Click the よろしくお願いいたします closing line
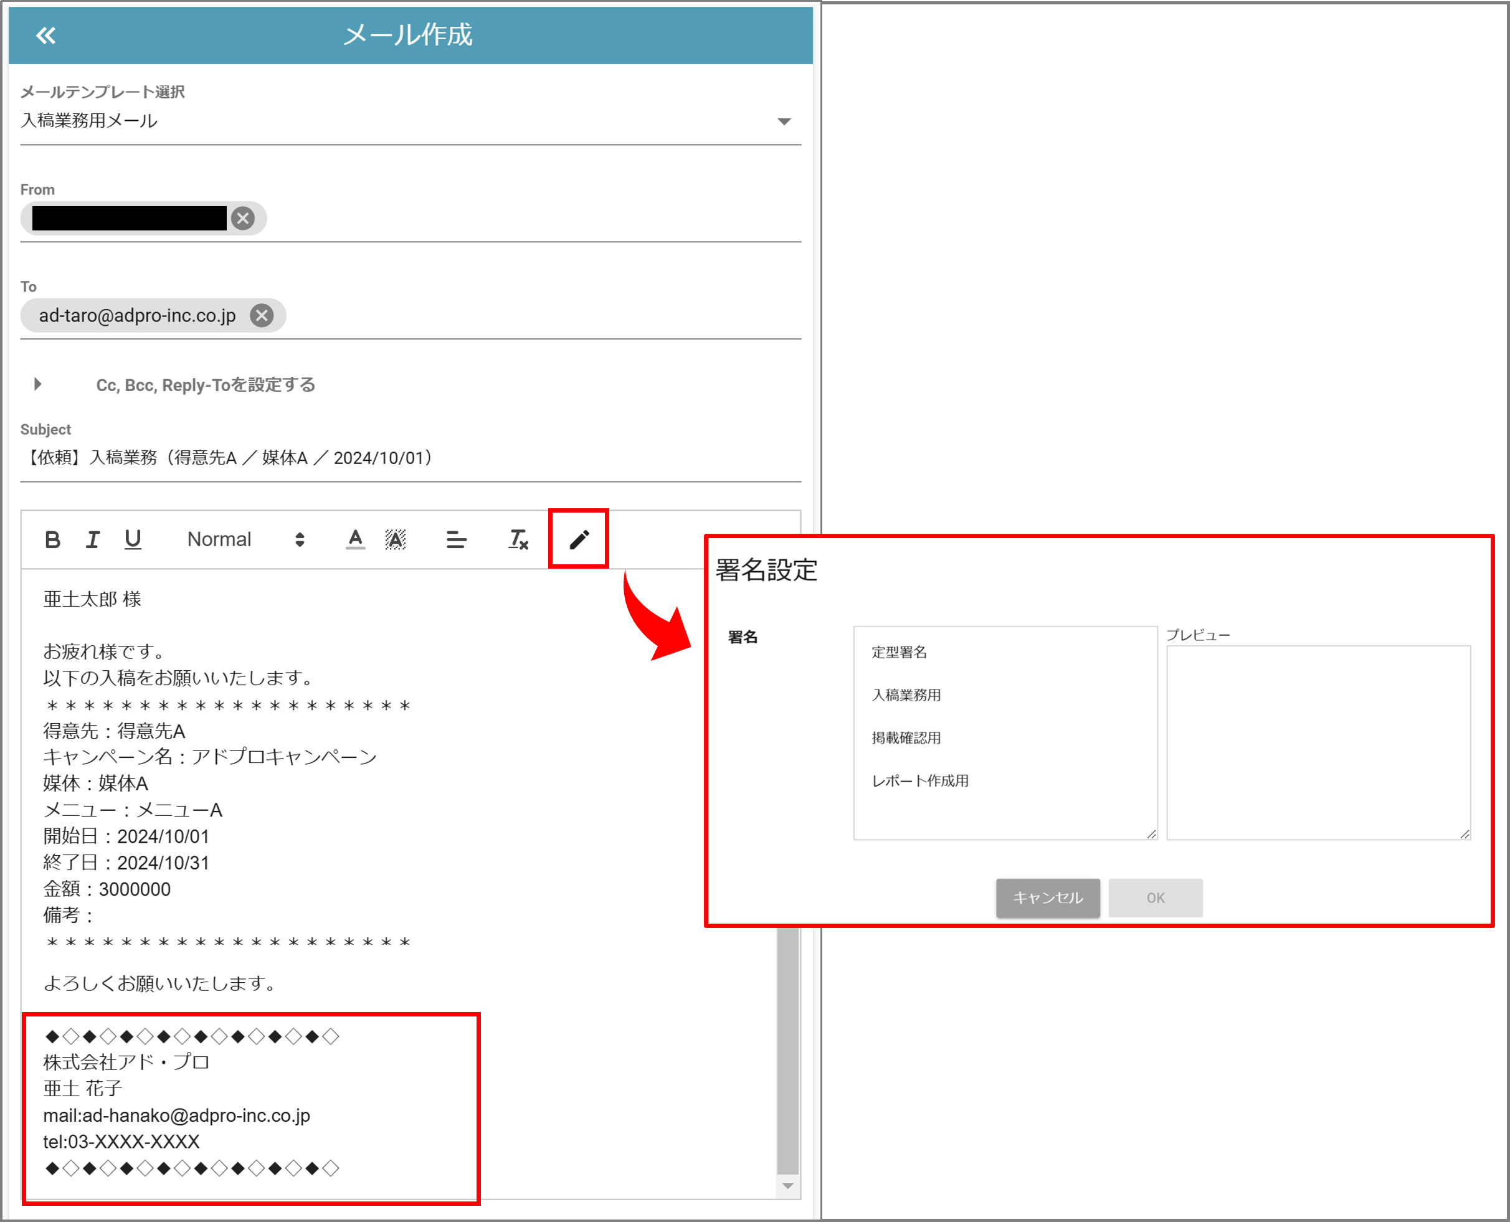 [160, 983]
